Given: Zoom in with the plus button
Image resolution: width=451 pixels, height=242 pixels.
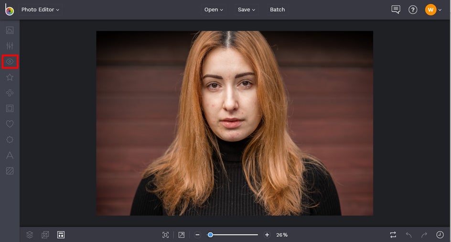Looking at the screenshot, I should [x=267, y=235].
